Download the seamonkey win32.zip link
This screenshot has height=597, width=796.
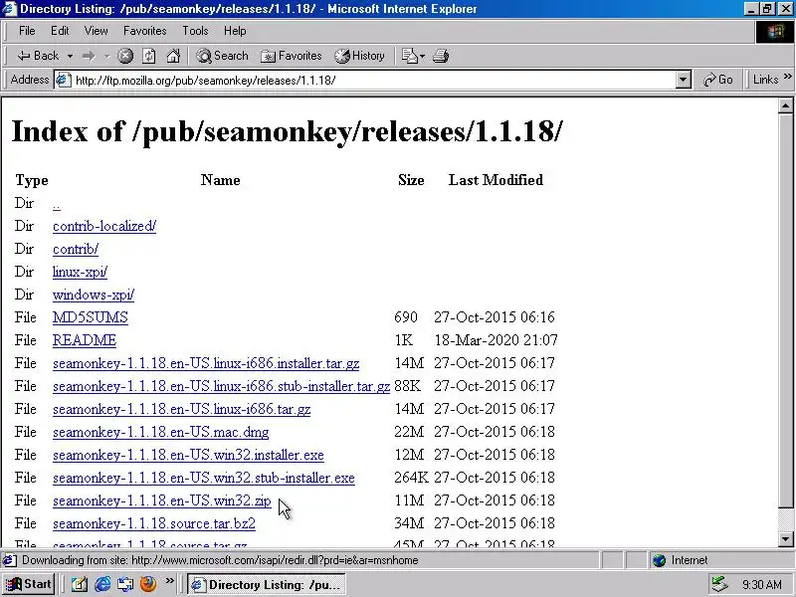pyautogui.click(x=161, y=500)
